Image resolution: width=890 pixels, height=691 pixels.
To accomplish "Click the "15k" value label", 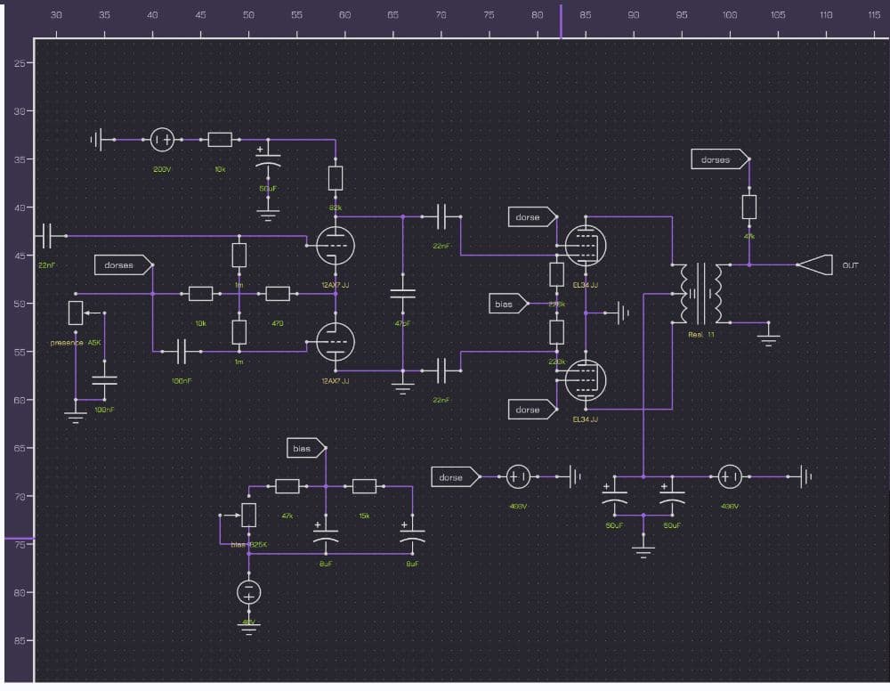I will (364, 516).
